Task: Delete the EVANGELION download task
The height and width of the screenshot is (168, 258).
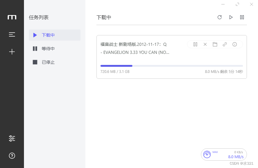Action: (205, 44)
